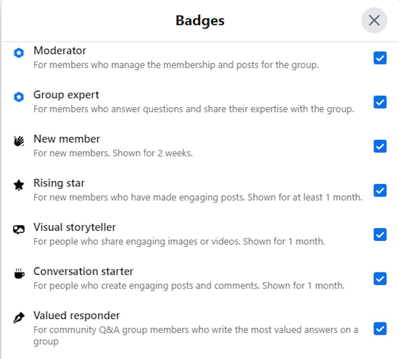Click the Moderator shield badge icon
Viewport: 399px width, 359px height.
pos(19,53)
